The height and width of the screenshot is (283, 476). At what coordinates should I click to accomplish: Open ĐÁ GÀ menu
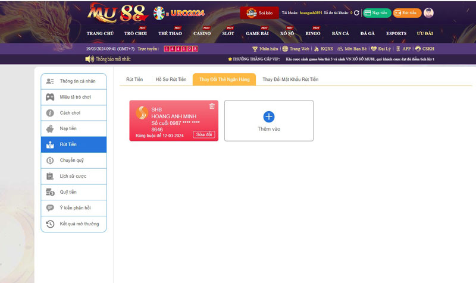(367, 33)
